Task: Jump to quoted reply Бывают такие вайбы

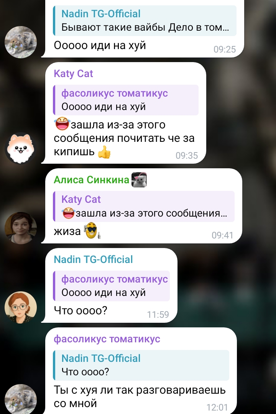Action: pyautogui.click(x=145, y=21)
